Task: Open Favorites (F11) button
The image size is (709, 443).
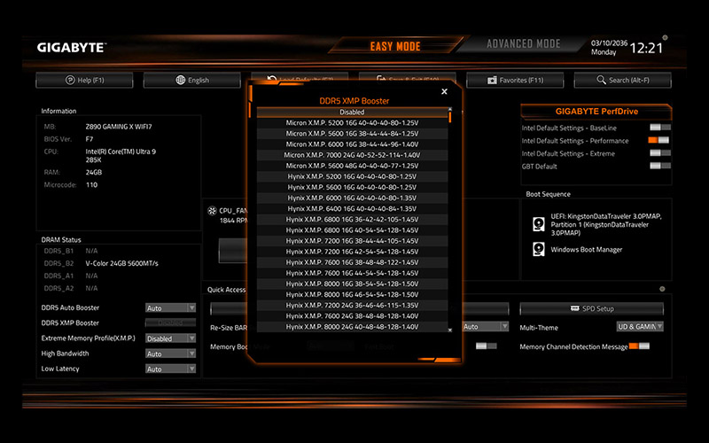Action: point(515,80)
